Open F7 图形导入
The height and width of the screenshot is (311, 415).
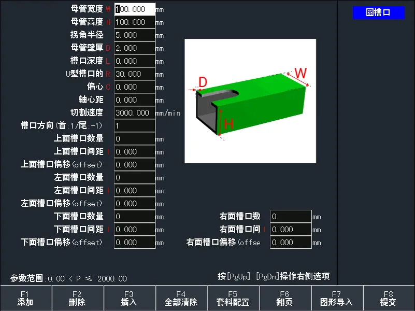point(337,298)
